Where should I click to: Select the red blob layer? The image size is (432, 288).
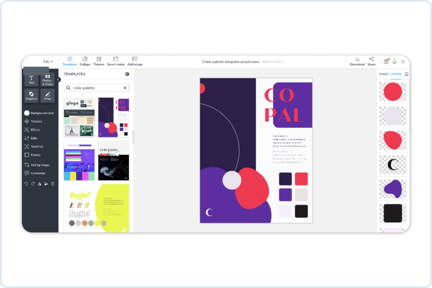pyautogui.click(x=393, y=140)
